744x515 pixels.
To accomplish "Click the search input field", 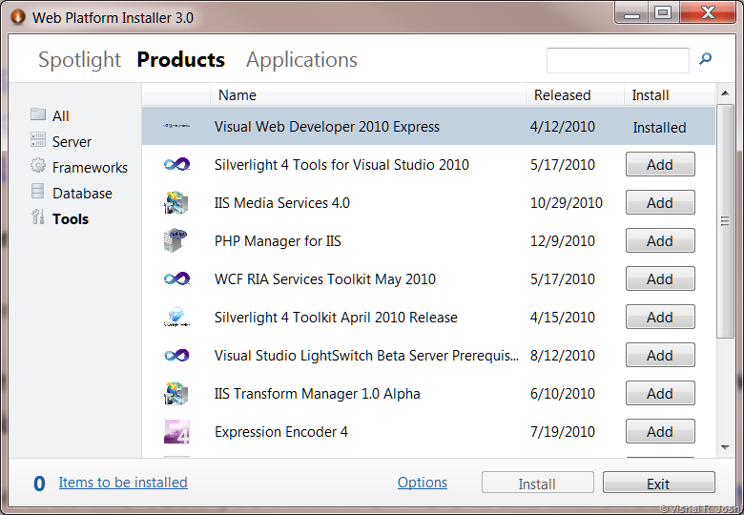I will [x=617, y=60].
